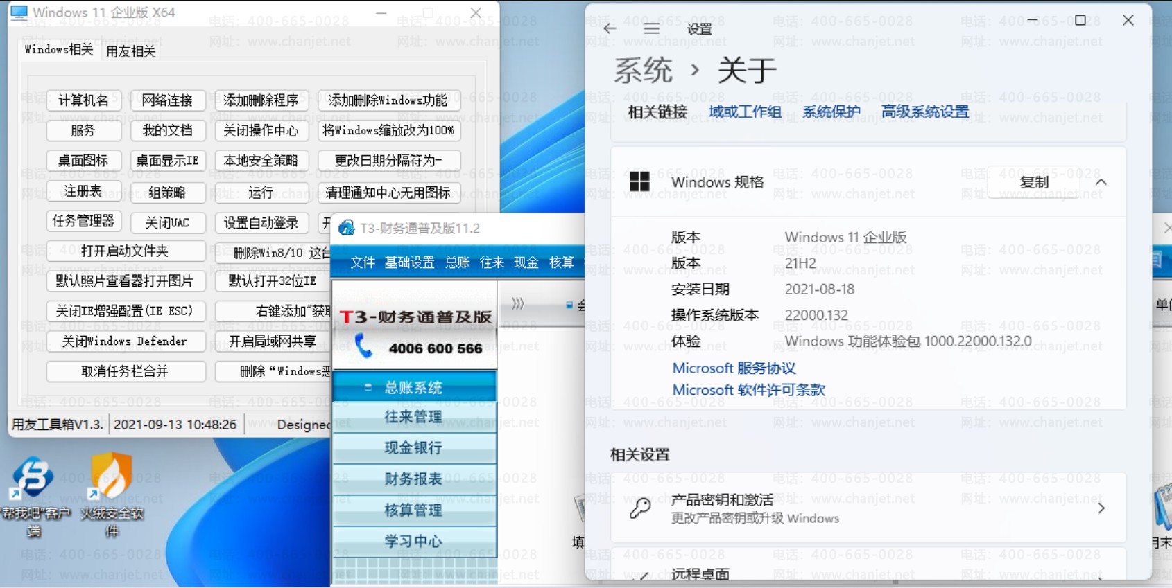
Task: Switch to the 用友相关 tab
Action: pos(131,51)
